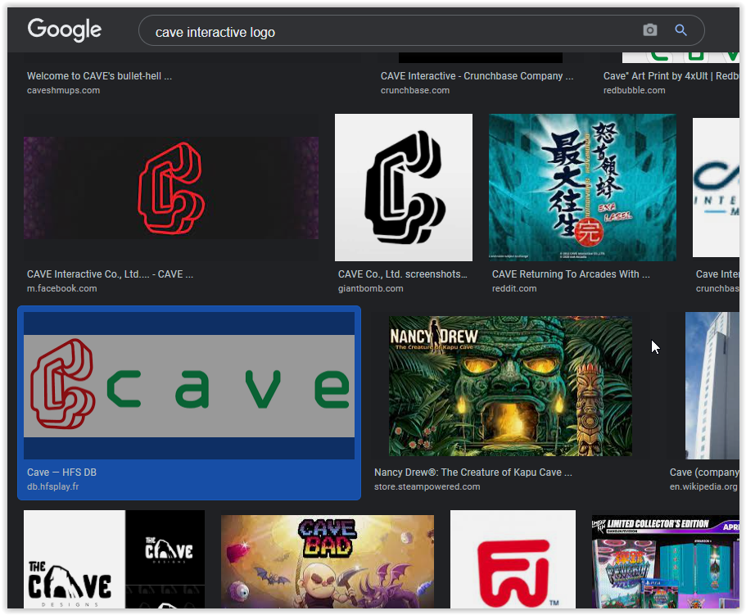746x615 pixels.
Task: Click 'Welcome to CAVE's bullet-hell ...' title
Action: click(x=99, y=76)
